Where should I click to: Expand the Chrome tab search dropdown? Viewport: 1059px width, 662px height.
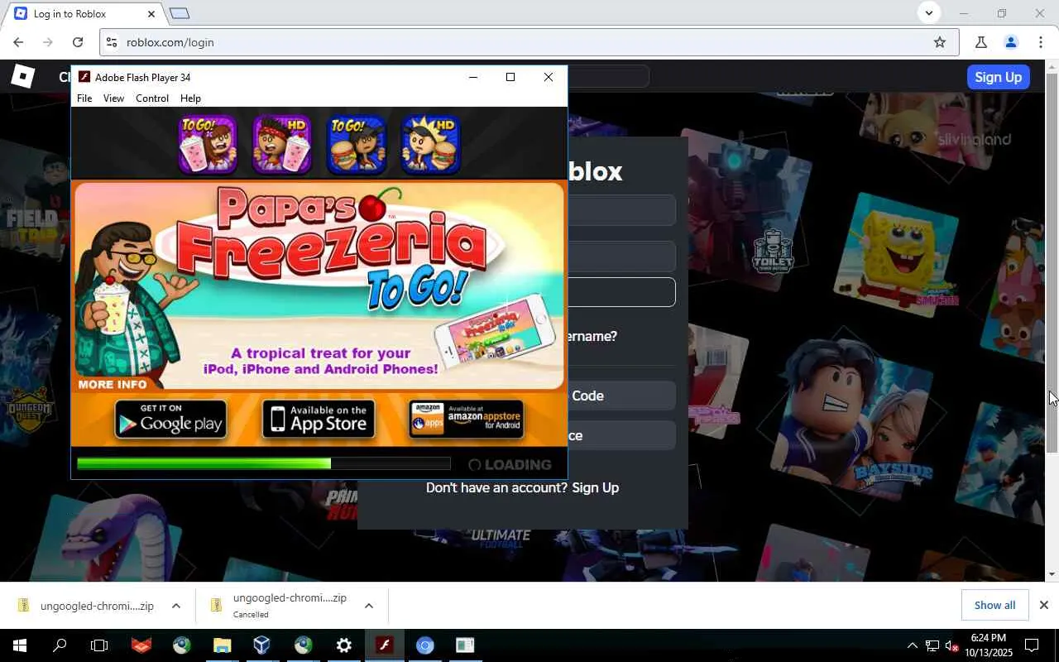928,13
